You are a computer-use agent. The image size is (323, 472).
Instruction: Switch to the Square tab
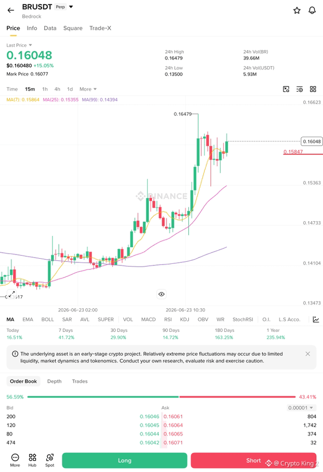pos(73,28)
